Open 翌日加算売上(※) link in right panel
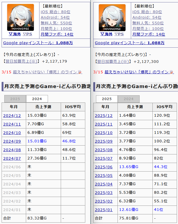This screenshot has height=224, width=178. point(113,62)
